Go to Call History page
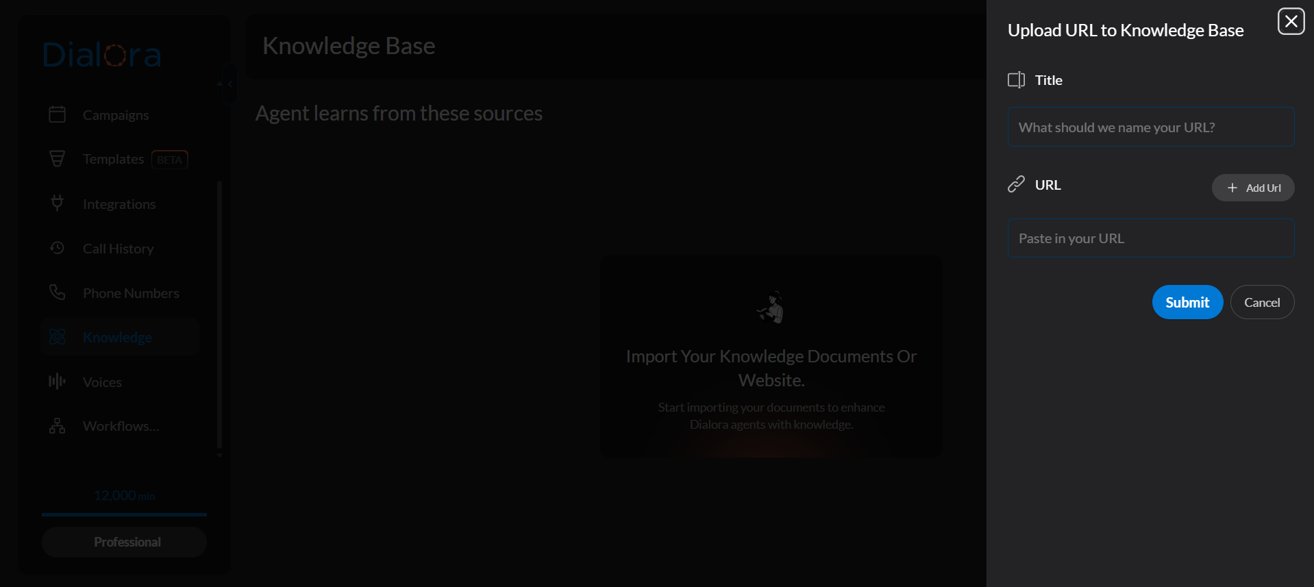Image resolution: width=1314 pixels, height=587 pixels. coord(118,249)
